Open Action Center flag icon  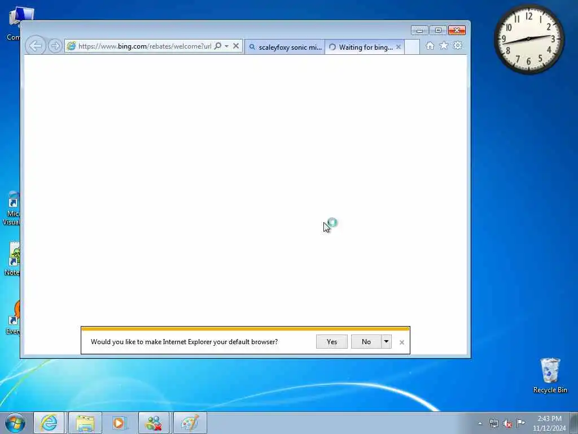(x=520, y=423)
